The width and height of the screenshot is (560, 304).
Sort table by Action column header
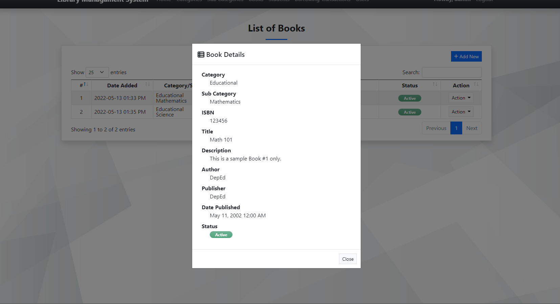[x=461, y=85]
